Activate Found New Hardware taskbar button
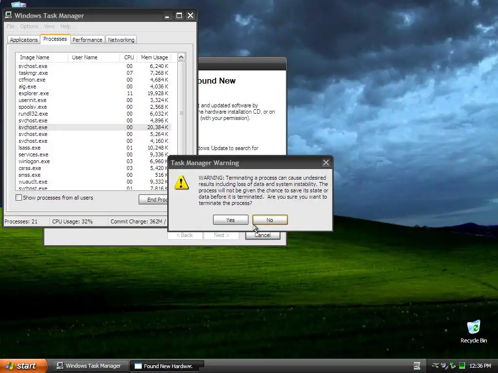 pos(167,366)
